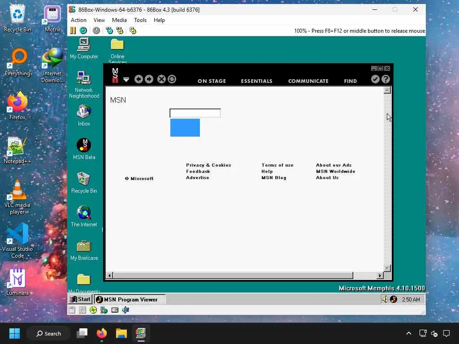
Task: Open the FIND menu
Action: (x=351, y=81)
